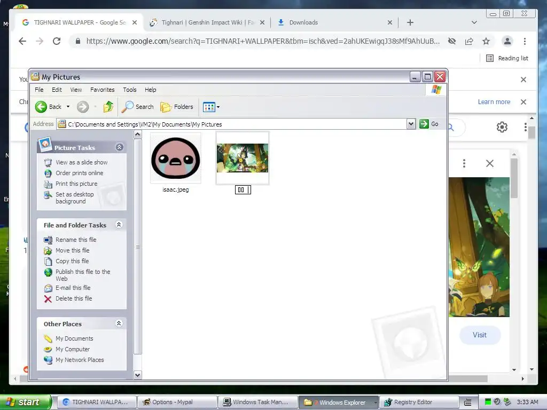This screenshot has width=547, height=410.
Task: Click the Start button
Action: click(x=26, y=402)
